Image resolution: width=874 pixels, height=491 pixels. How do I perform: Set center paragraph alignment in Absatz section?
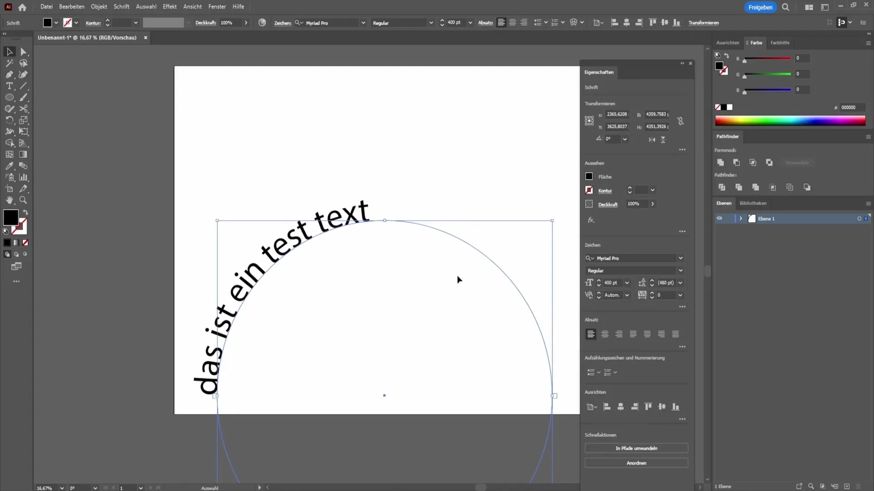point(605,334)
